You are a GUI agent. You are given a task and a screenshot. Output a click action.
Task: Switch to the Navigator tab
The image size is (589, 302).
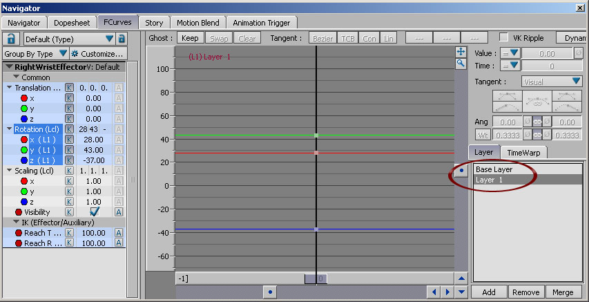tap(23, 23)
